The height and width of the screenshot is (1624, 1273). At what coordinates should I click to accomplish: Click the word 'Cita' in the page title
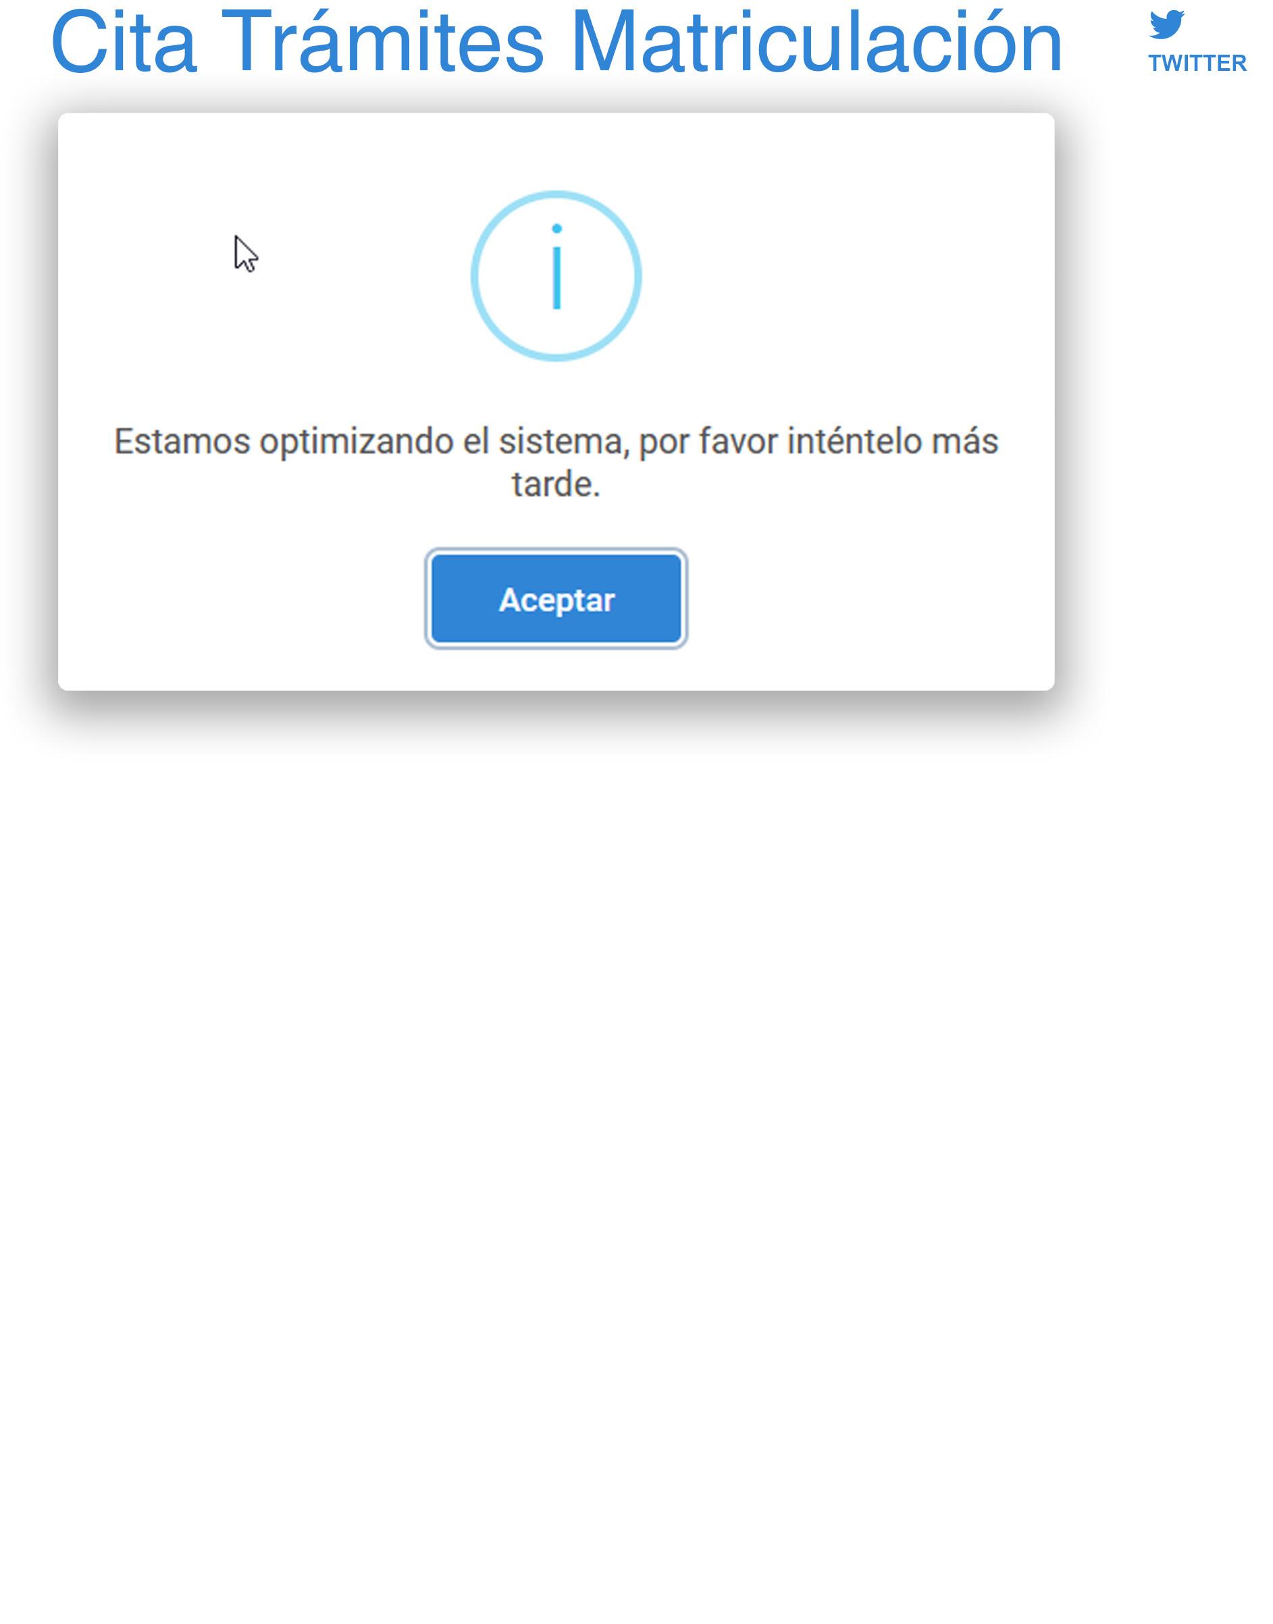(123, 43)
